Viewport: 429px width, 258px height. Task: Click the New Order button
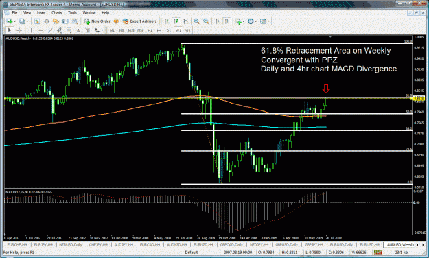click(x=97, y=21)
